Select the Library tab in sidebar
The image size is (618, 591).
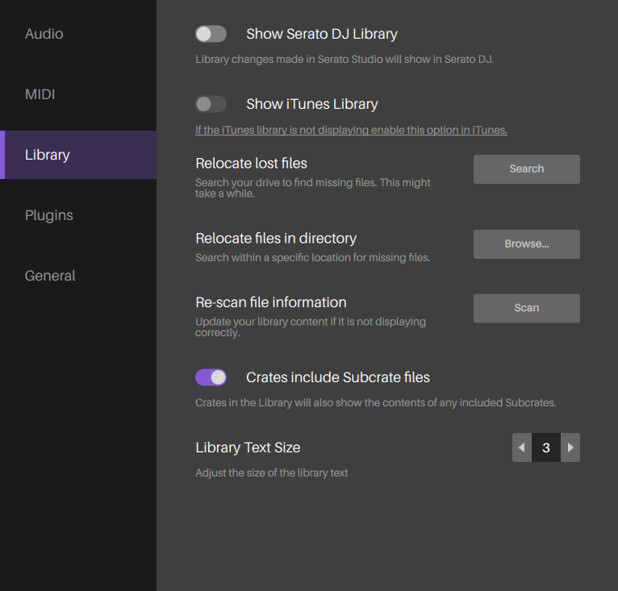click(x=78, y=155)
